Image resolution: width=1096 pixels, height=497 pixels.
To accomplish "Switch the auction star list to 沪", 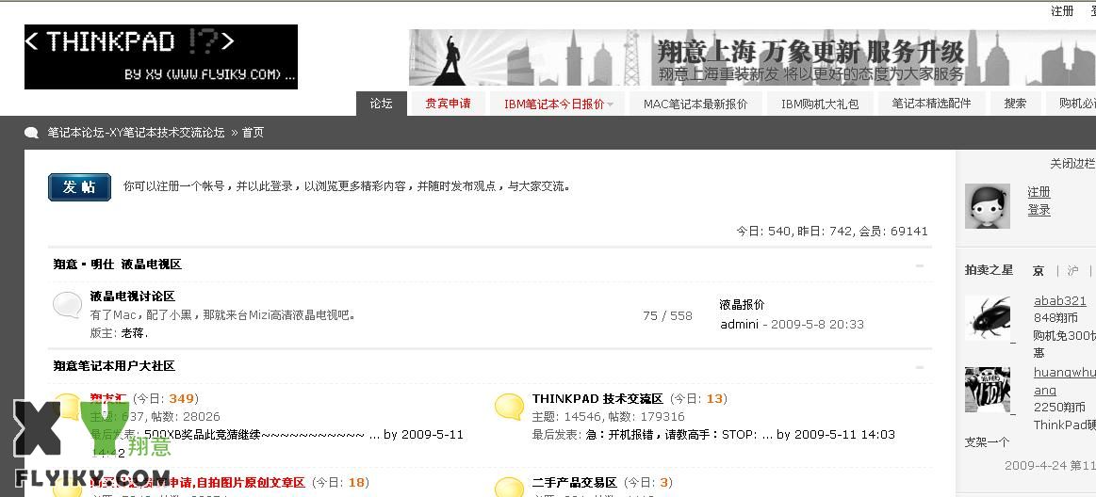I will tap(1072, 271).
